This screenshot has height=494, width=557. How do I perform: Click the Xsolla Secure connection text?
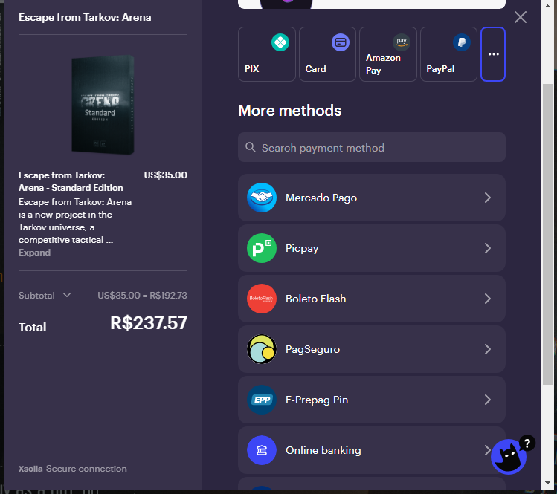point(72,469)
